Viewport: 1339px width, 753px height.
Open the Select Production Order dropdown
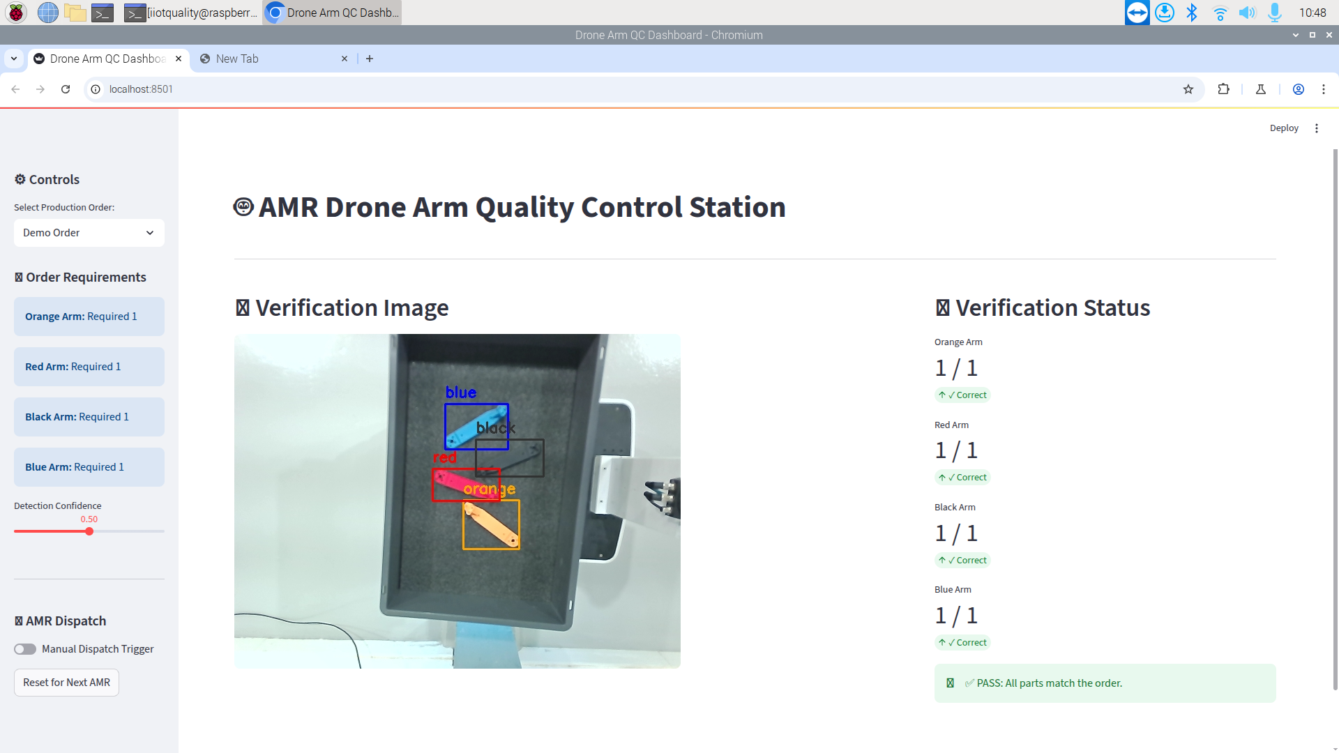89,232
